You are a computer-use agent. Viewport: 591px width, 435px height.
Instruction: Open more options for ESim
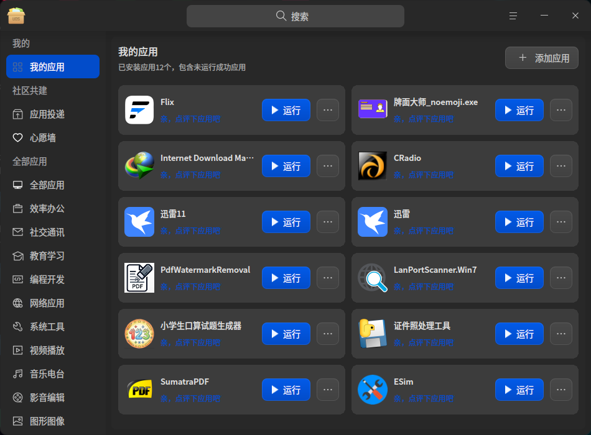(x=561, y=390)
